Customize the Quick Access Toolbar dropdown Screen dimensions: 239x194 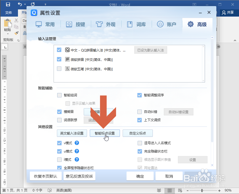pos(45,4)
